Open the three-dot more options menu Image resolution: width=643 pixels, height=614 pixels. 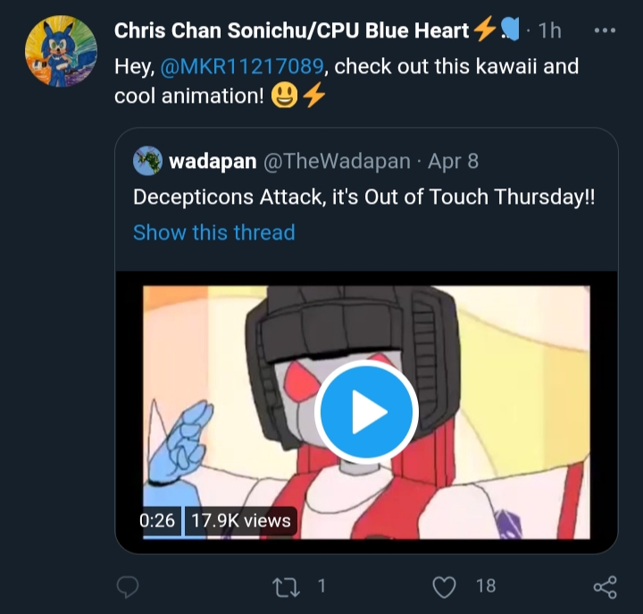point(605,30)
